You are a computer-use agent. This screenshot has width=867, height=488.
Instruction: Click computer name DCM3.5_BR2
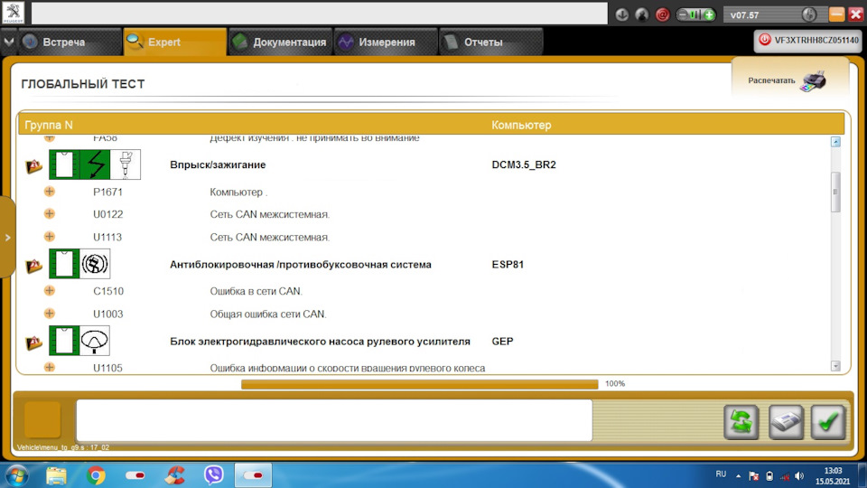524,164
